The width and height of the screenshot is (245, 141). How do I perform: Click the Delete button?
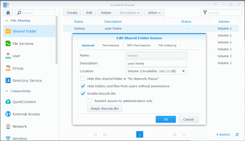(x=106, y=13)
